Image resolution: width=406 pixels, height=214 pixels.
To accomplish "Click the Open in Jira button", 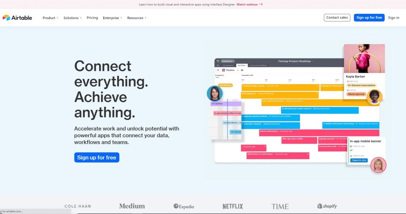I will coord(359,160).
